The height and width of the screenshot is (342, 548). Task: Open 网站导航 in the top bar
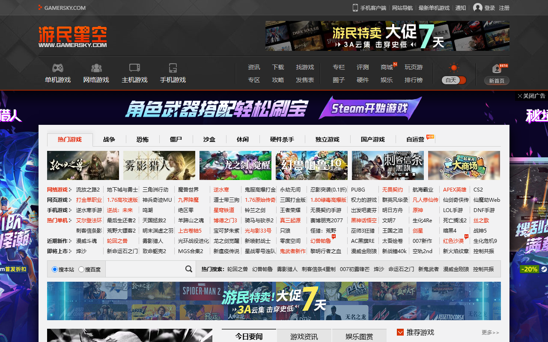point(402,8)
